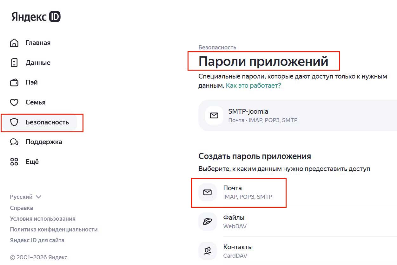
Task: Open Политика конфиденциальности link
Action: coord(54,230)
